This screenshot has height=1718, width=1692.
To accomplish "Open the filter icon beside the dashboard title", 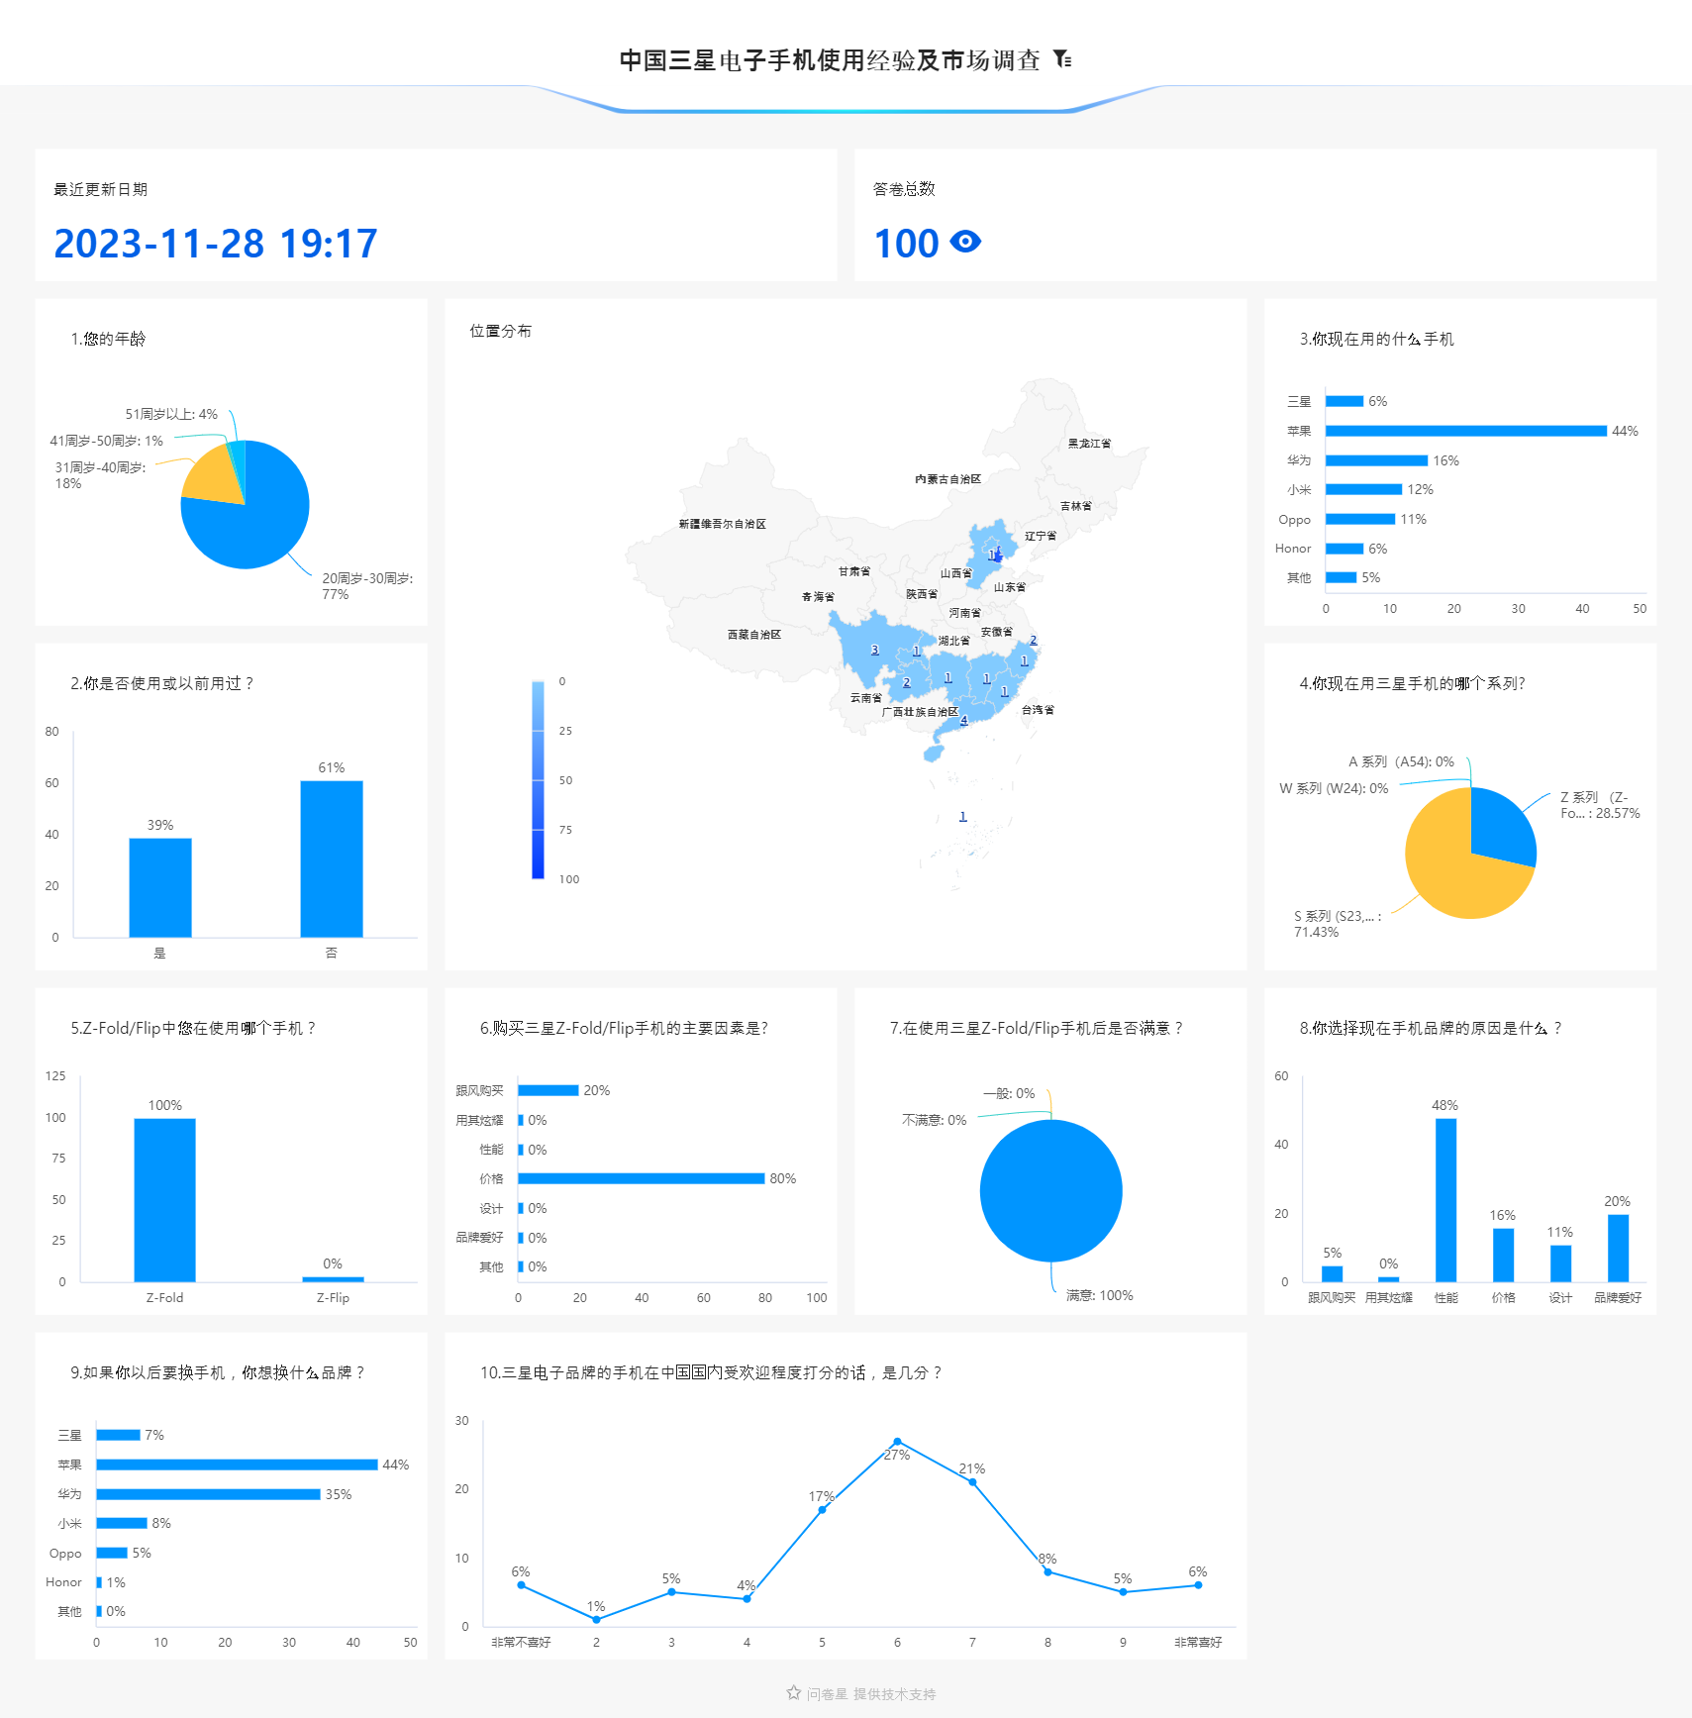I will (1062, 59).
